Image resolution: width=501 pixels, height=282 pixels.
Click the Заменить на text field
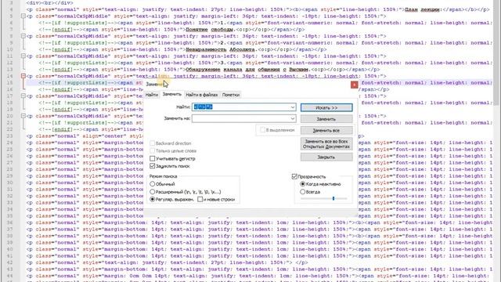click(x=241, y=118)
